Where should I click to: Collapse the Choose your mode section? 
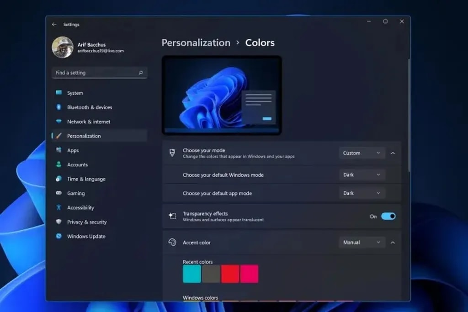[x=393, y=153]
